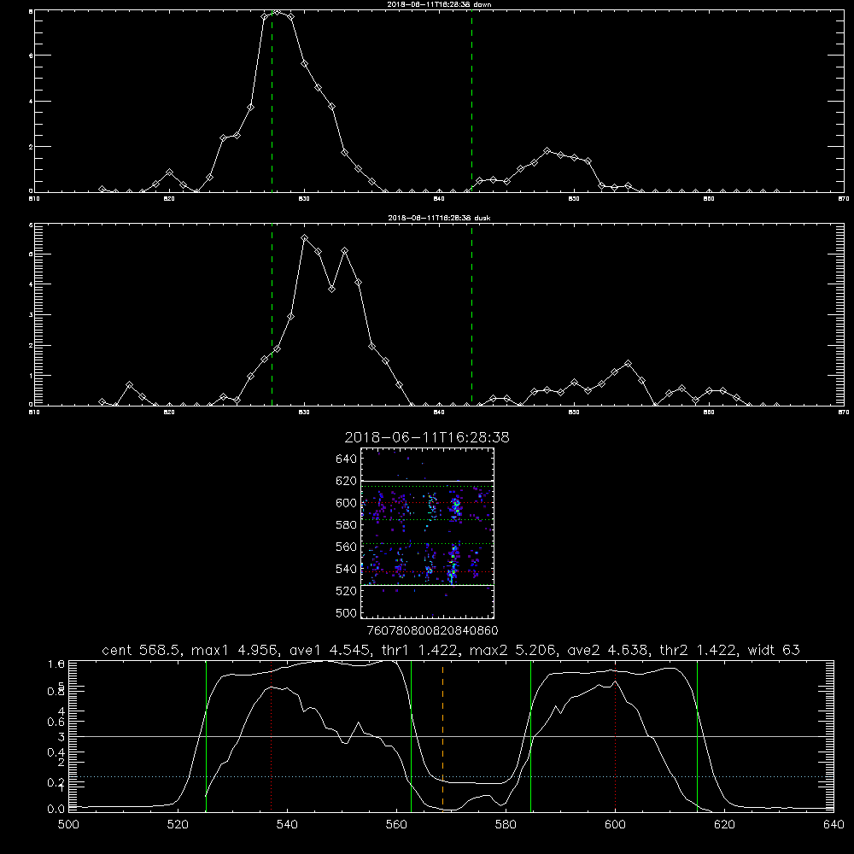Click the 'cent 568.5' value
Viewport: 854px width, 854px height.
coord(142,650)
